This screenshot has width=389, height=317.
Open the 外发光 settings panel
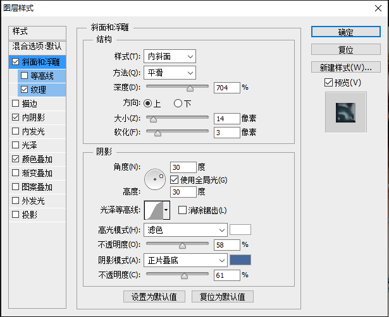pyautogui.click(x=34, y=201)
